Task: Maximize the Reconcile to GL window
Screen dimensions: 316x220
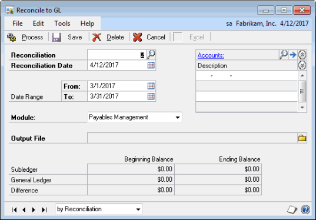Action: (284, 10)
